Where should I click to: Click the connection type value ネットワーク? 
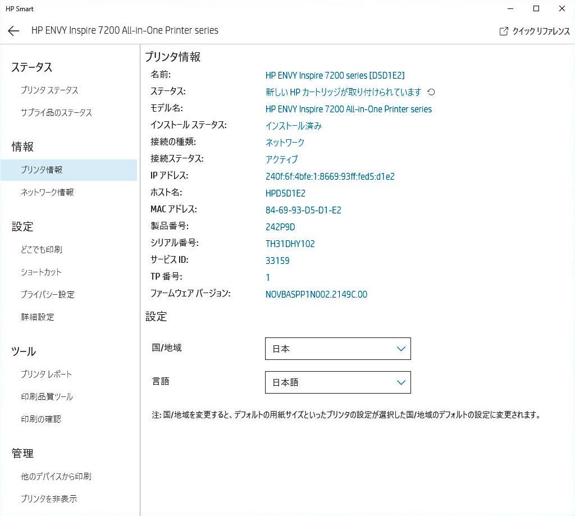285,143
